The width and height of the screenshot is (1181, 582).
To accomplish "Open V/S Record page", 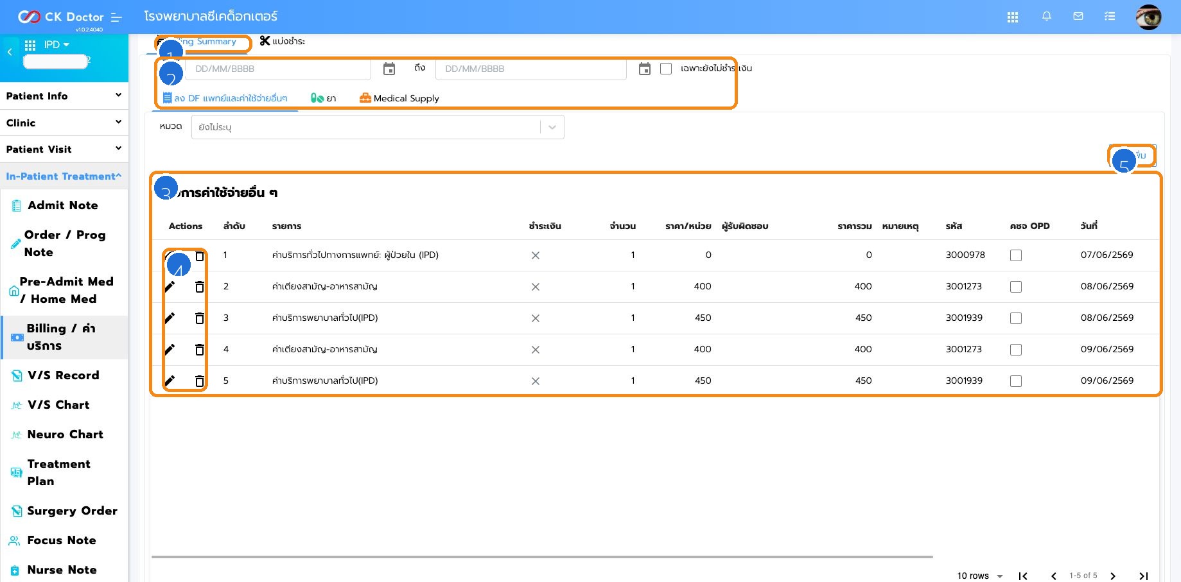I will tap(64, 375).
